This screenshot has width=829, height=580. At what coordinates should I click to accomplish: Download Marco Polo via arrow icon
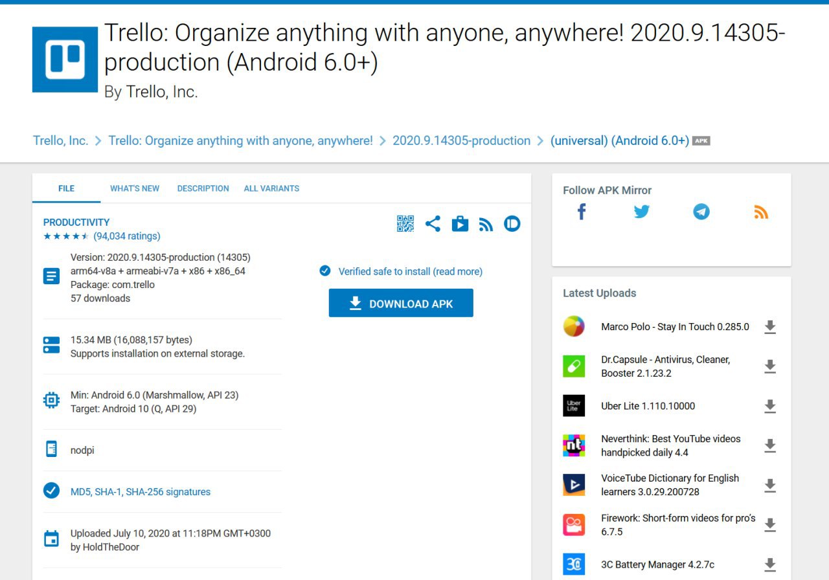point(770,327)
